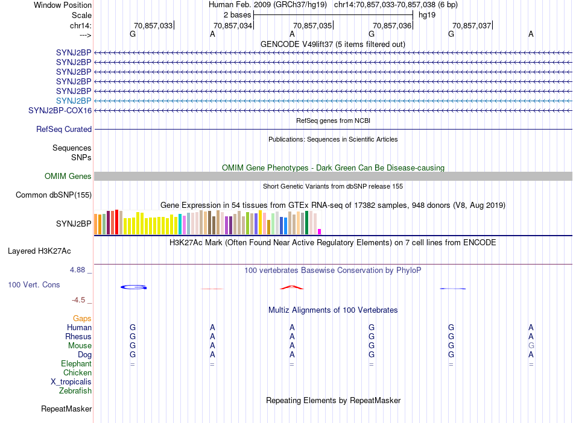Click the 'hg19' label beside scale bar
This screenshot has width=573, height=423.
pyautogui.click(x=427, y=15)
